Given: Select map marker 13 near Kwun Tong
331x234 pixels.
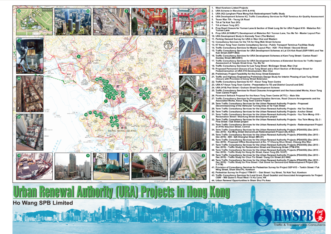Looking at the screenshot, I should click(x=141, y=94).
